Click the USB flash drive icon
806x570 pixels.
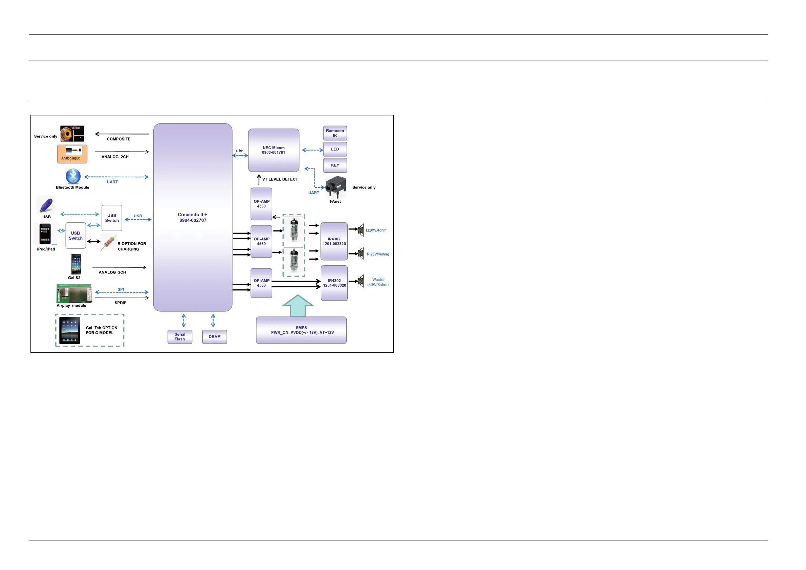click(x=46, y=205)
